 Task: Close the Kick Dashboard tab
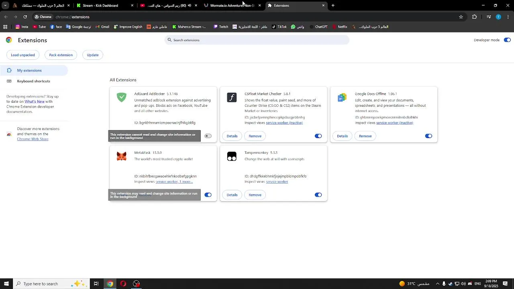(132, 6)
